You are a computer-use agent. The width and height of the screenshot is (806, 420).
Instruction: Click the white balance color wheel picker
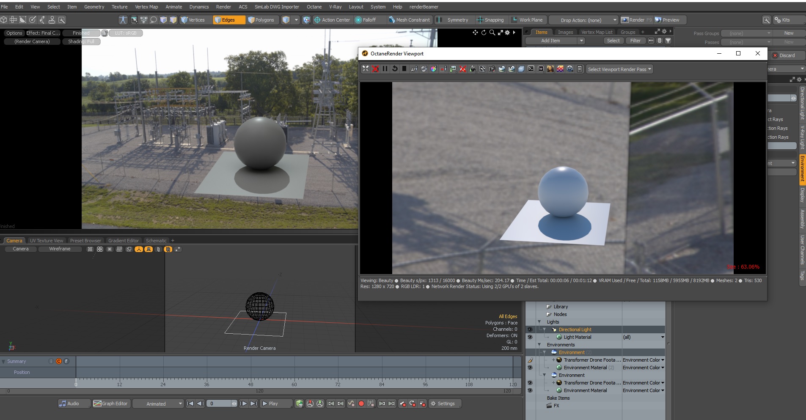pyautogui.click(x=433, y=69)
